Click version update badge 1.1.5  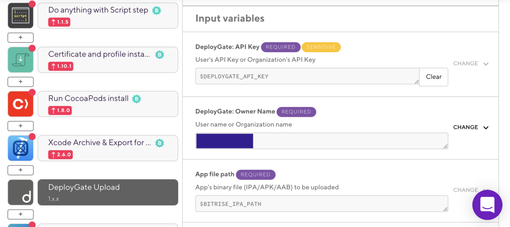pyautogui.click(x=59, y=22)
